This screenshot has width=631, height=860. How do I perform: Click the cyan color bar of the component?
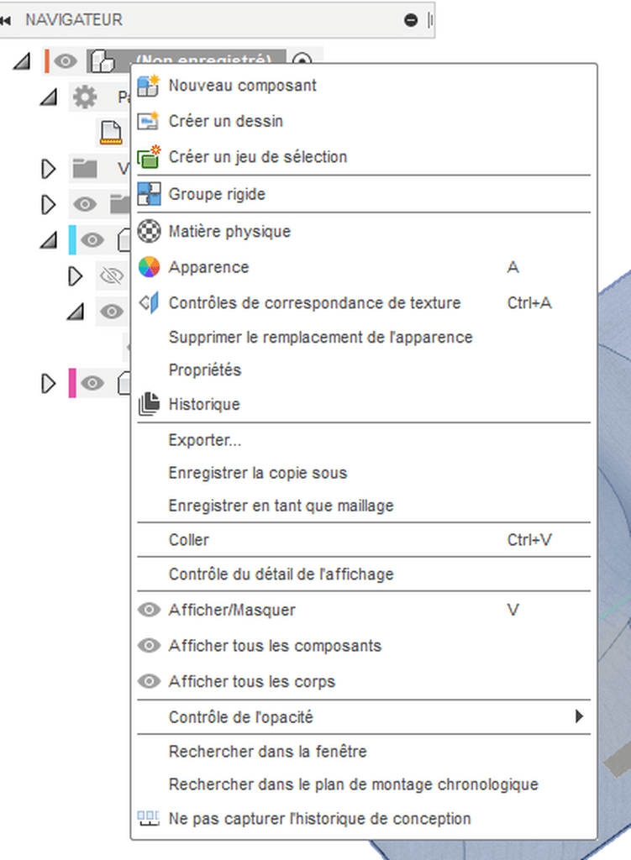(72, 239)
